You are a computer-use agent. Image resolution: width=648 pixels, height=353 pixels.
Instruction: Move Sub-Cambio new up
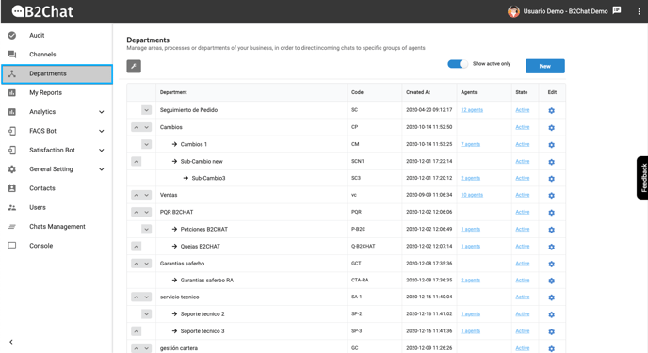pyautogui.click(x=136, y=161)
